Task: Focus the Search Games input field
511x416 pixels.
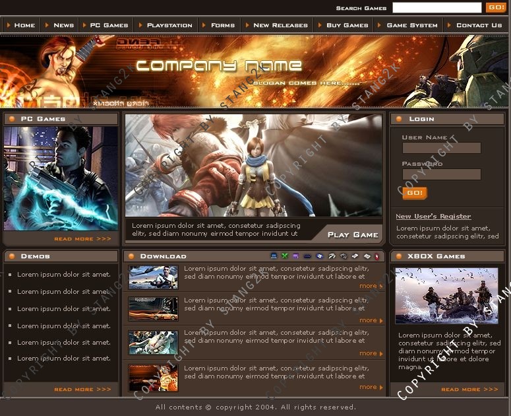Action: (436, 8)
